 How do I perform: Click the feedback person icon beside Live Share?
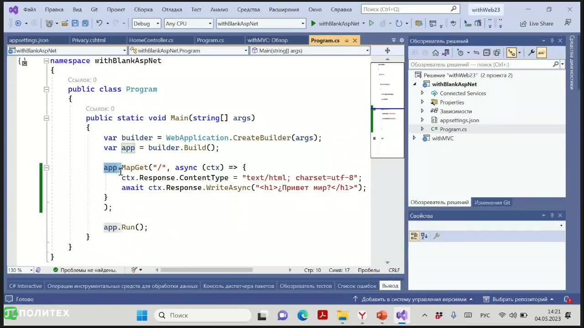[x=568, y=23]
